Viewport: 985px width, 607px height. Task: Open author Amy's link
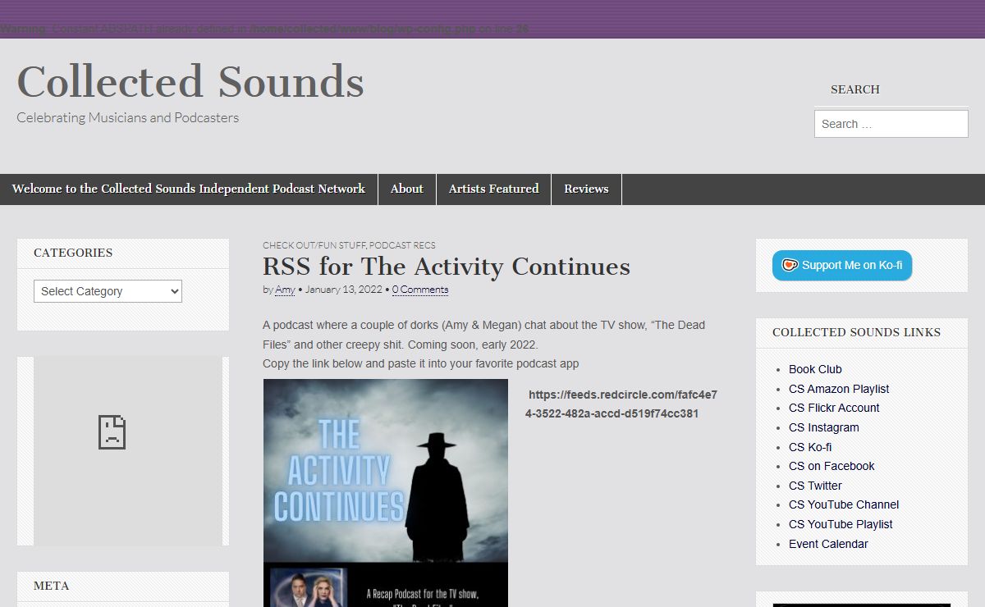pos(285,290)
